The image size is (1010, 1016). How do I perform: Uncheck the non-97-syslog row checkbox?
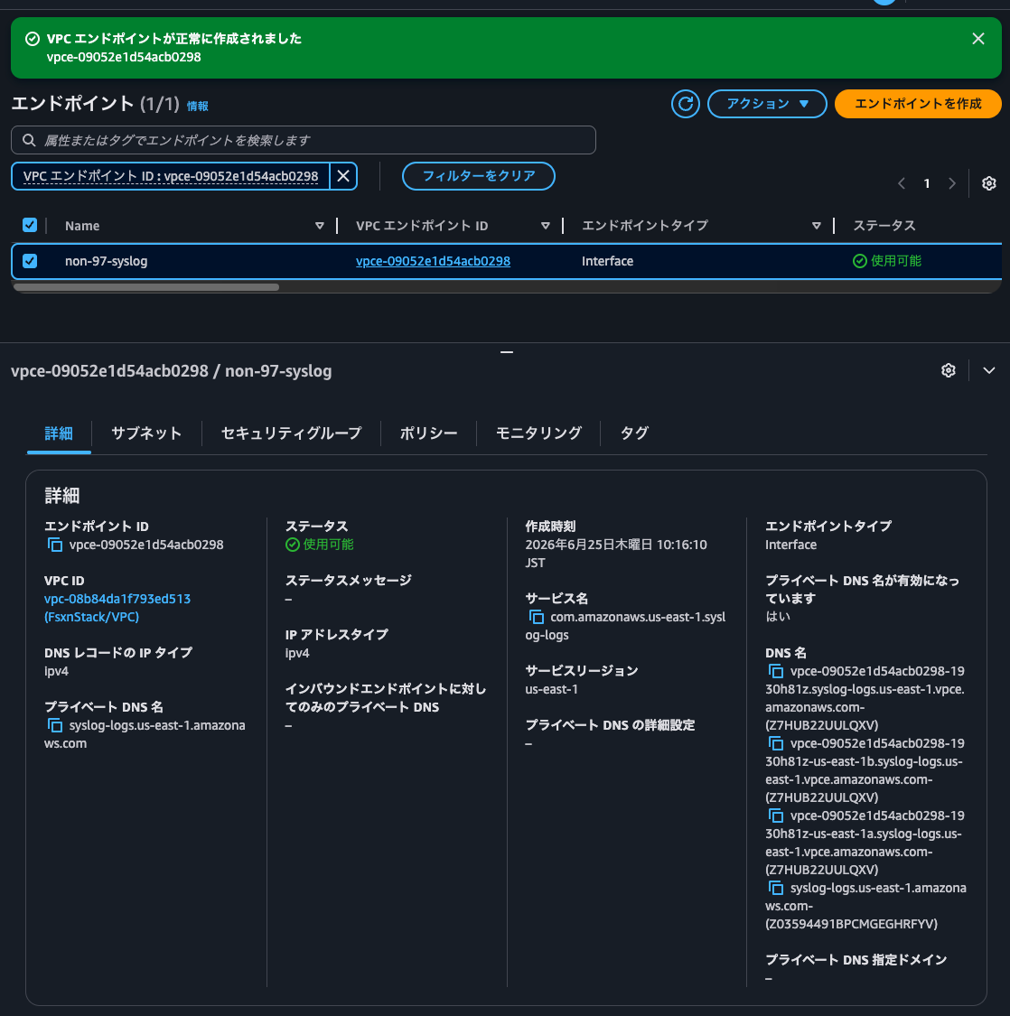(30, 261)
